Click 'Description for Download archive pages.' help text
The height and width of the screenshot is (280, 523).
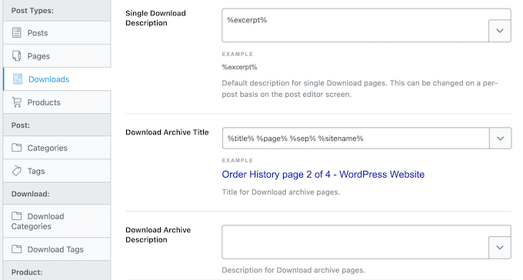click(x=294, y=270)
